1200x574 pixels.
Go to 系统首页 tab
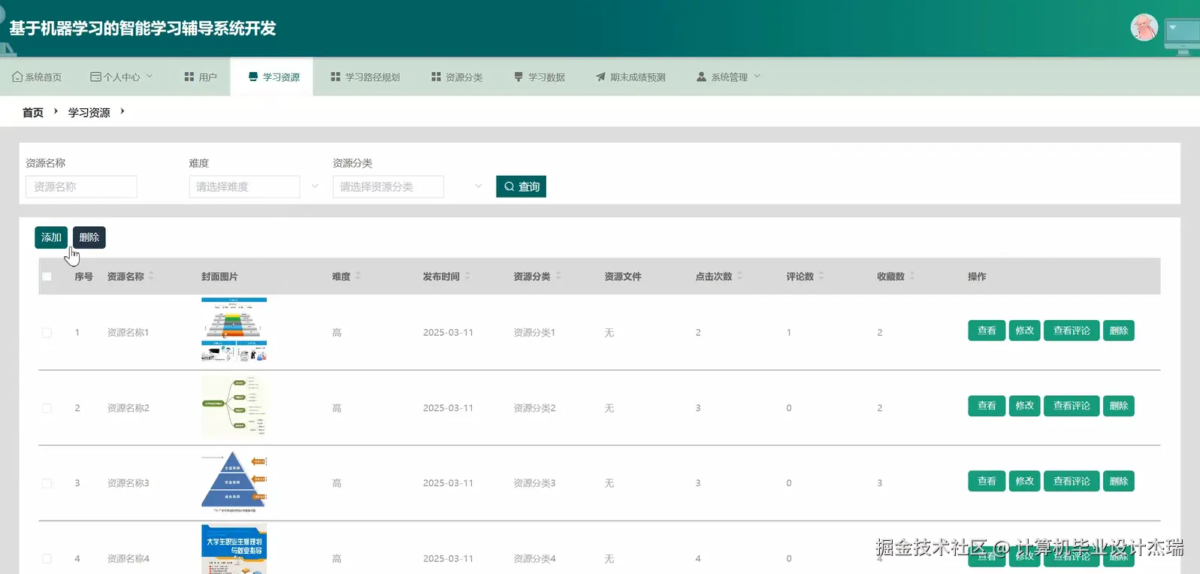[37, 77]
